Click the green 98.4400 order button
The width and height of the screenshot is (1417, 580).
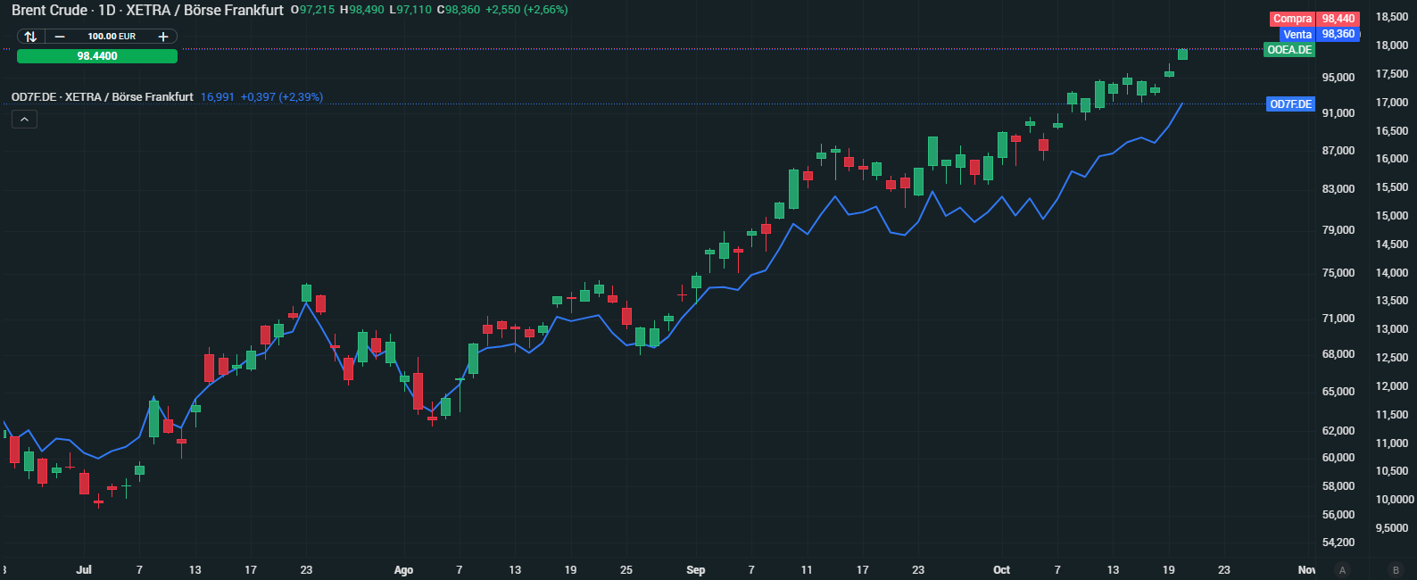pyautogui.click(x=97, y=56)
